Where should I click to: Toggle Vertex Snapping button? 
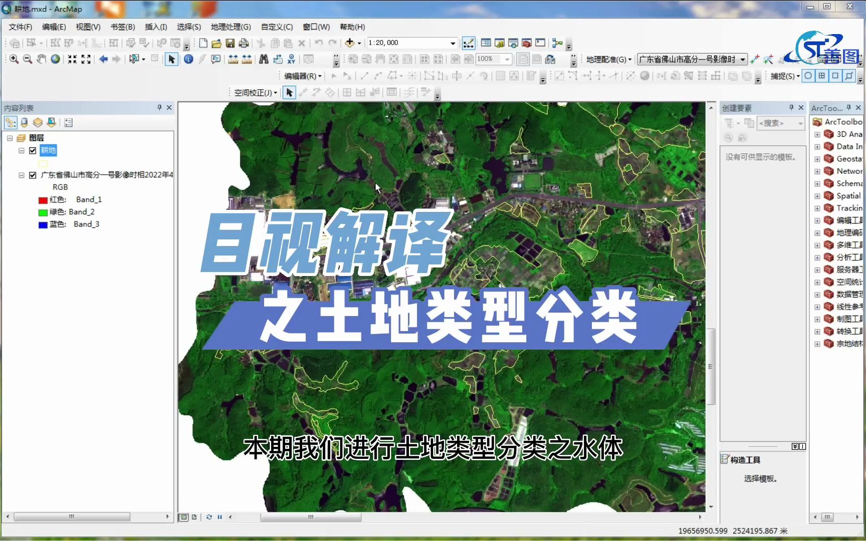(835, 76)
